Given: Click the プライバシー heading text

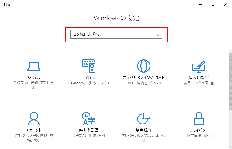Looking at the screenshot, I should pyautogui.click(x=199, y=130).
